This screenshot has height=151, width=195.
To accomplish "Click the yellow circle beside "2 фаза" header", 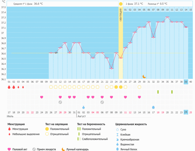I will 121,4.
